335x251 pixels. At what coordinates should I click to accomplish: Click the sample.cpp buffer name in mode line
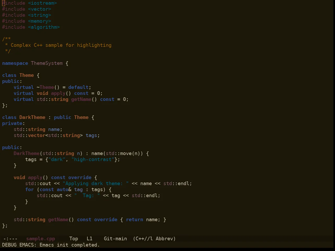pos(41,239)
